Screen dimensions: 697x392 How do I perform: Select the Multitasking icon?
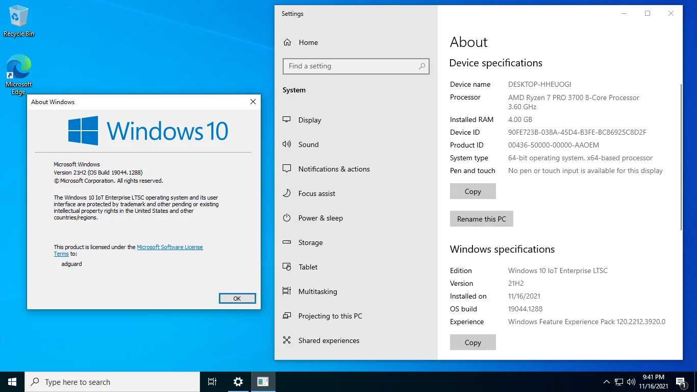click(287, 291)
